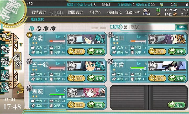This screenshot has width=189, height=114.
Task: Open the 編成 (Organize) sidebar icon
Action: tap(6, 37)
